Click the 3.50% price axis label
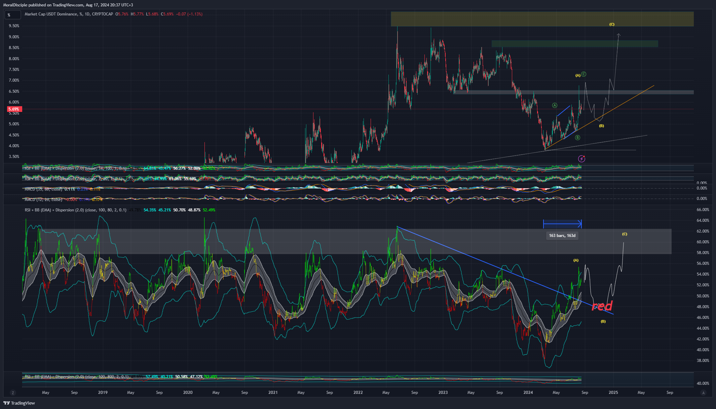 [x=14, y=157]
